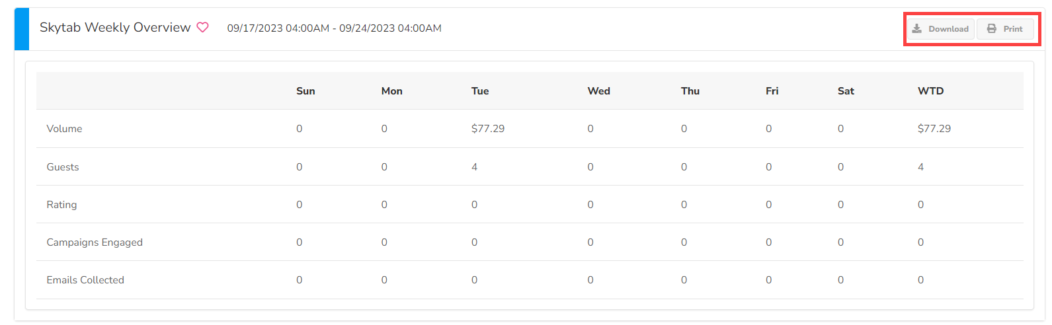Image resolution: width=1052 pixels, height=325 pixels.
Task: Click the Tue column header
Action: [x=480, y=91]
